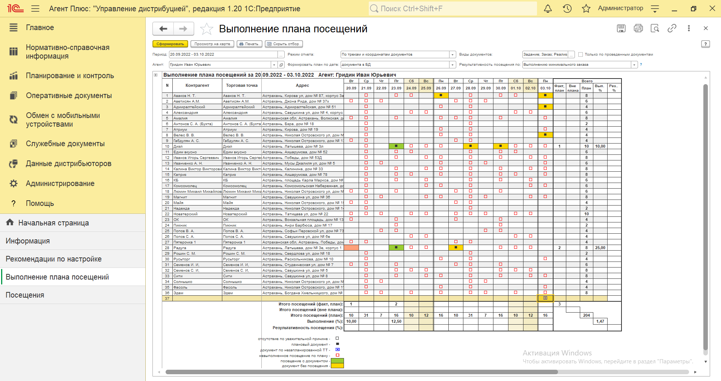The height and width of the screenshot is (381, 721).
Task: Click the yellow документ без посещения legend swatch
Action: [x=337, y=366]
